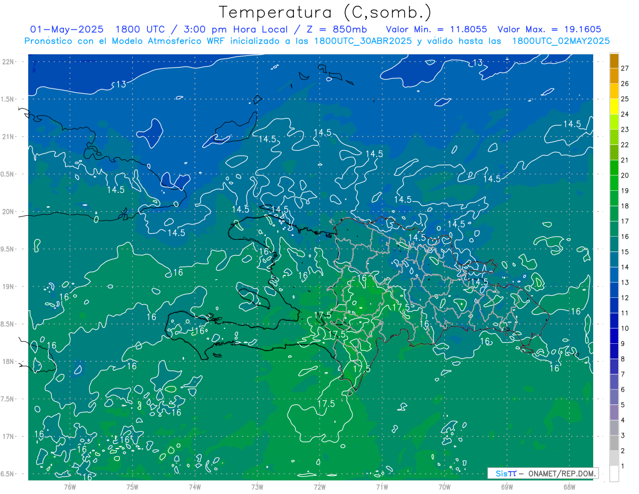639x494 pixels.
Task: Click the '21N' latitude axis label
Action: coord(9,136)
